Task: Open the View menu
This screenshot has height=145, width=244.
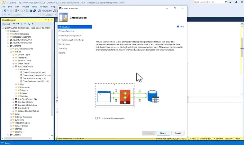Action: [17, 7]
